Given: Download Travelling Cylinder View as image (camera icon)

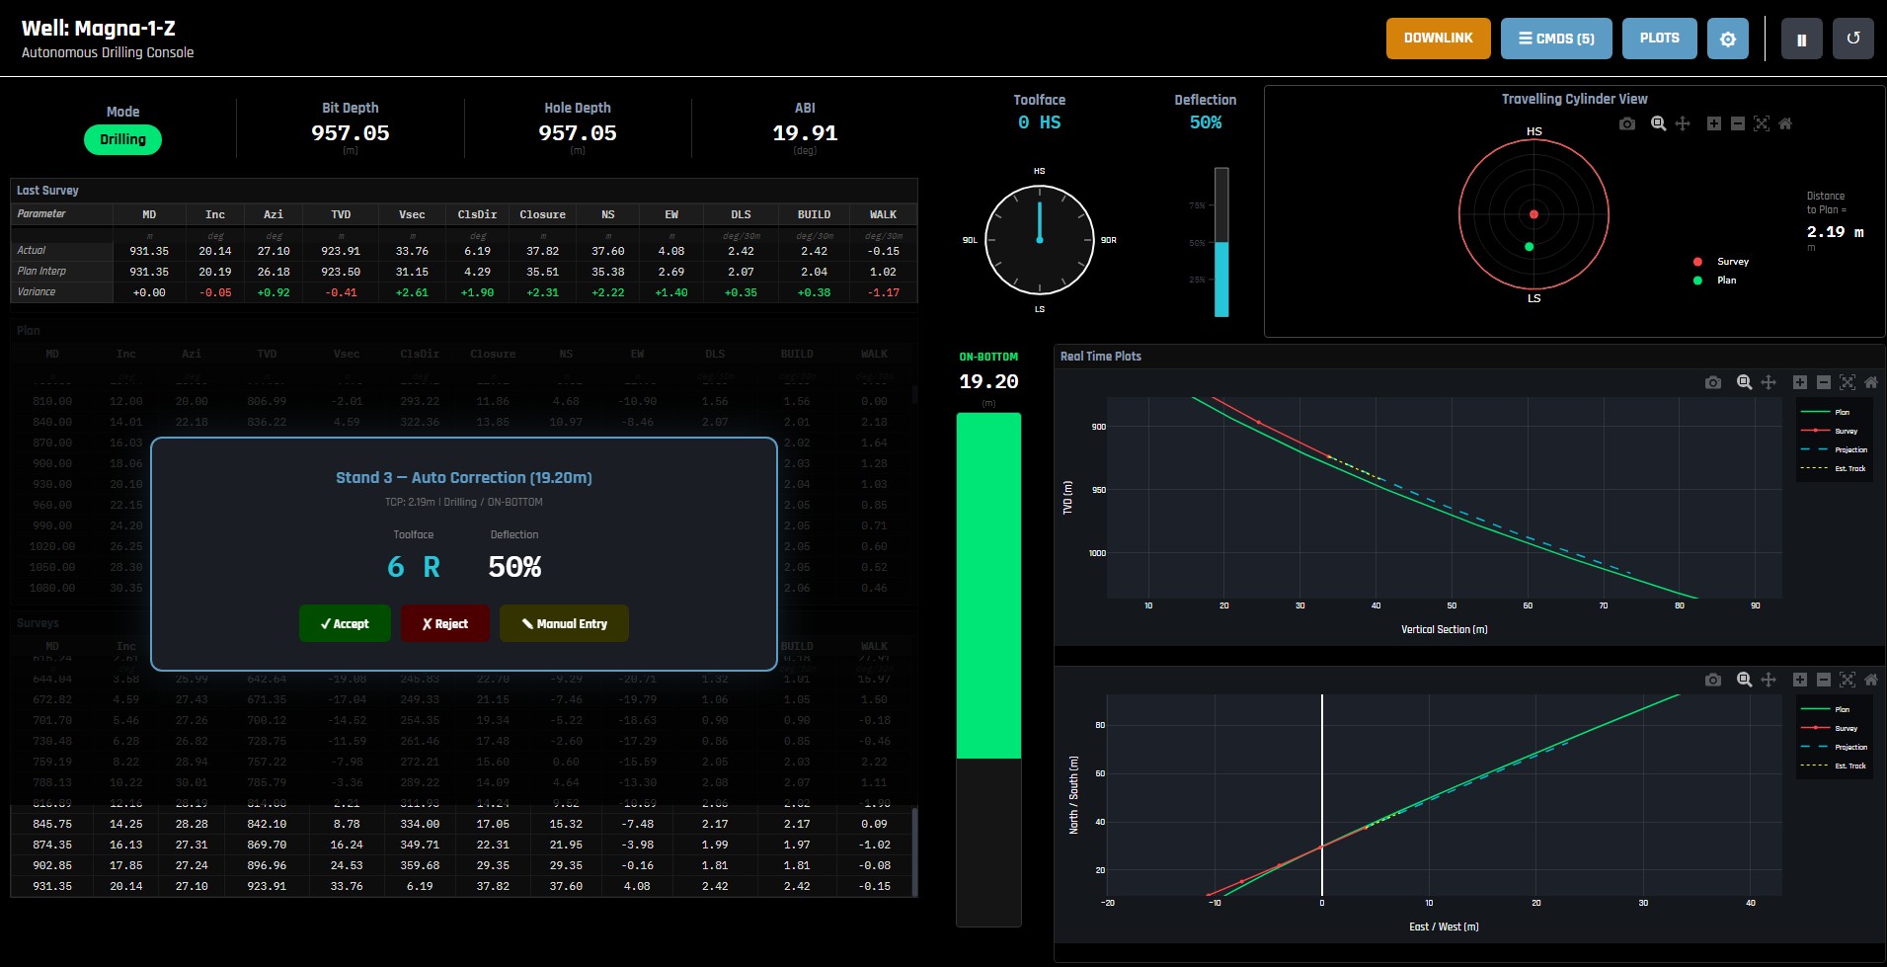Looking at the screenshot, I should (1627, 123).
